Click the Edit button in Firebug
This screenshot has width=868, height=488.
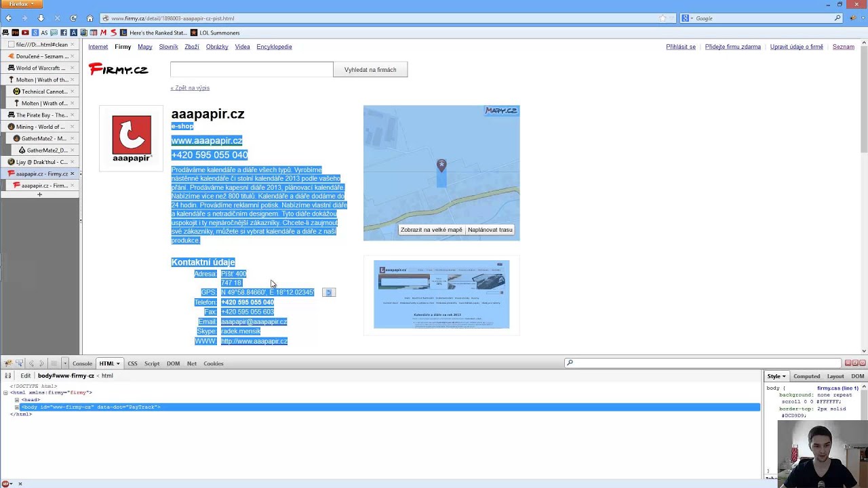coord(25,375)
